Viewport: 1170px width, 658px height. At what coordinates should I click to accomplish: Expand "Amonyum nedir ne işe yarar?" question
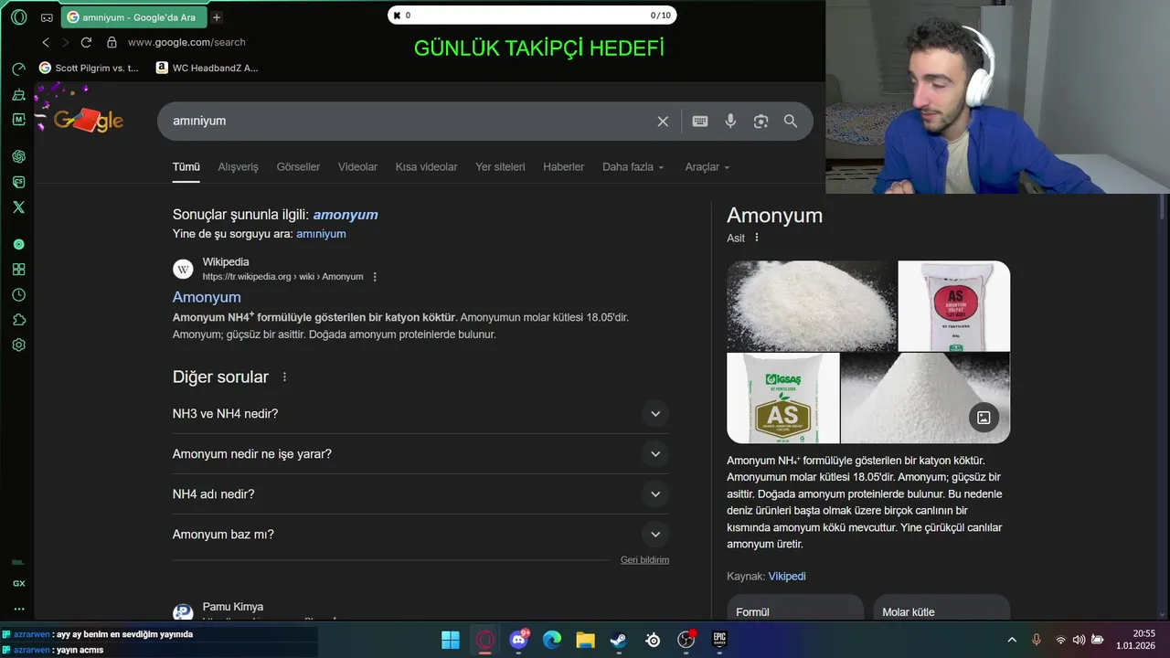pos(420,454)
